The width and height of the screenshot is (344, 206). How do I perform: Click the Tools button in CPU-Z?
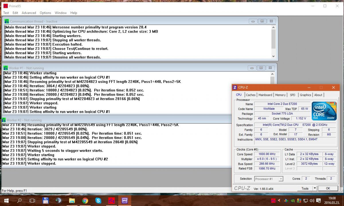pos(305,188)
